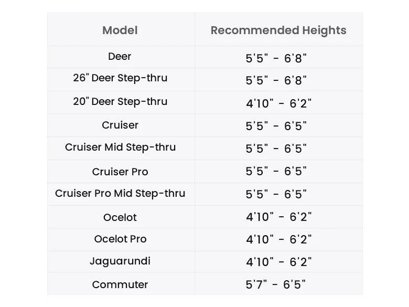409x307 pixels.
Task: Select the Deer row's height range
Action: (x=276, y=58)
